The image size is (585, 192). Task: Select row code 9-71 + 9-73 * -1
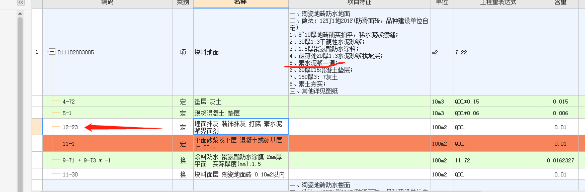[87, 160]
